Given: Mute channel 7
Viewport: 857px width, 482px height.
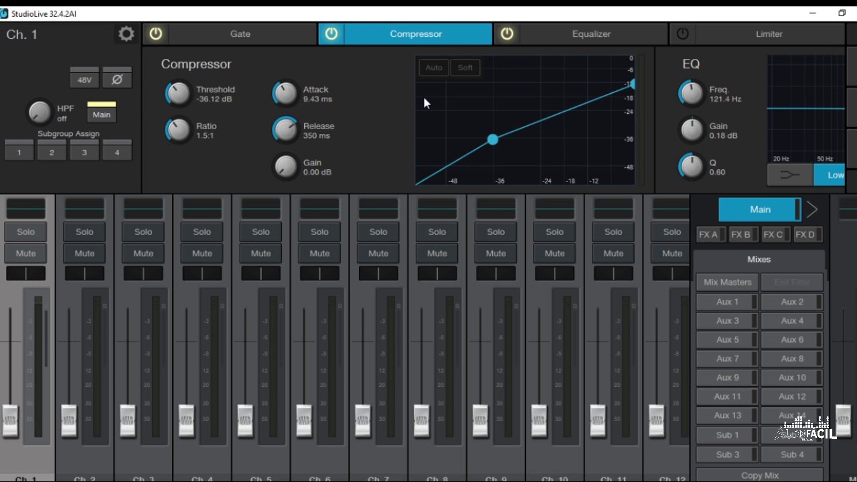Looking at the screenshot, I should [378, 253].
